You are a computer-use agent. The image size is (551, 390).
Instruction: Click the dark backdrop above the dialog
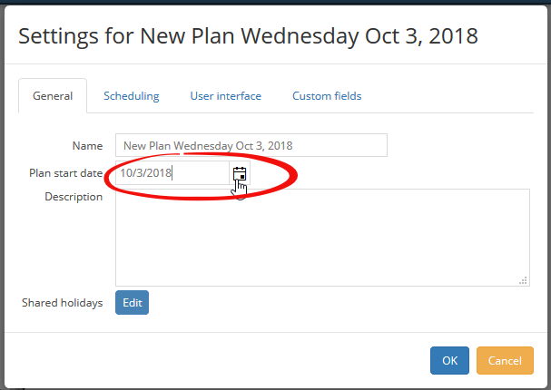pos(276,2)
